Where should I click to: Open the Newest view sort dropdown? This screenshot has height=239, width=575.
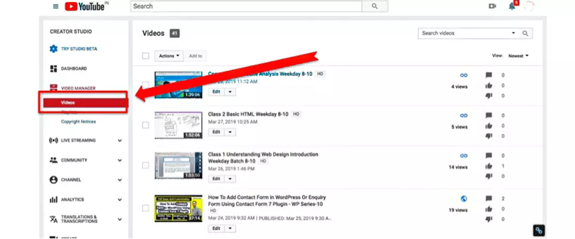[x=518, y=56]
